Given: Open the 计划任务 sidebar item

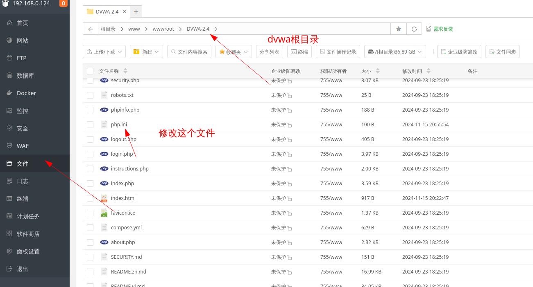Looking at the screenshot, I should coord(28,216).
